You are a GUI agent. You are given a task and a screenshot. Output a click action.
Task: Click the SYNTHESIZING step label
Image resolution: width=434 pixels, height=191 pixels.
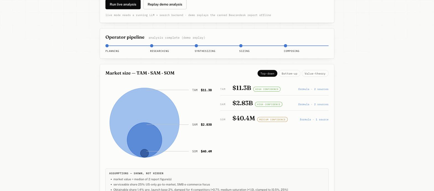pyautogui.click(x=205, y=51)
